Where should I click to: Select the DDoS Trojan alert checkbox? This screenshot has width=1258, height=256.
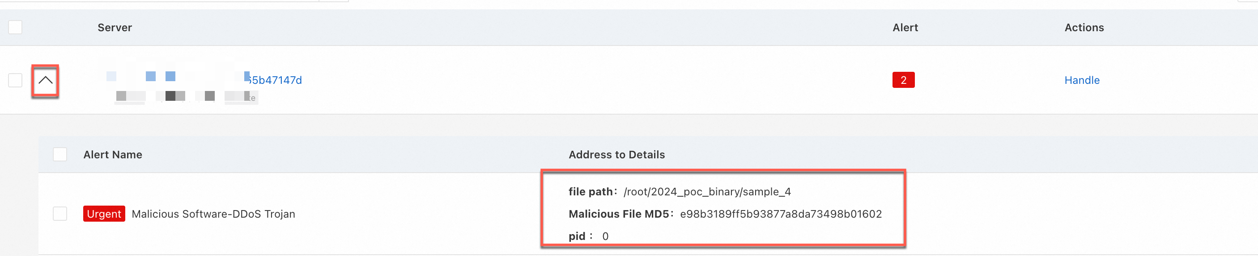(59, 214)
